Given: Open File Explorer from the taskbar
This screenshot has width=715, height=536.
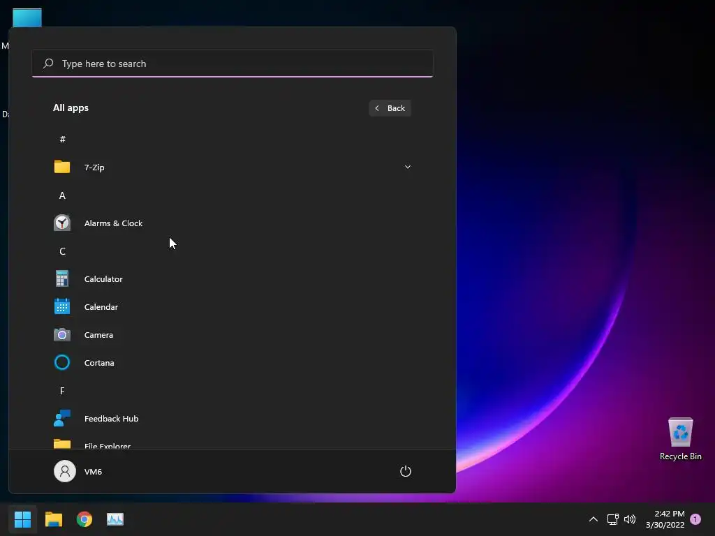Looking at the screenshot, I should (x=53, y=519).
